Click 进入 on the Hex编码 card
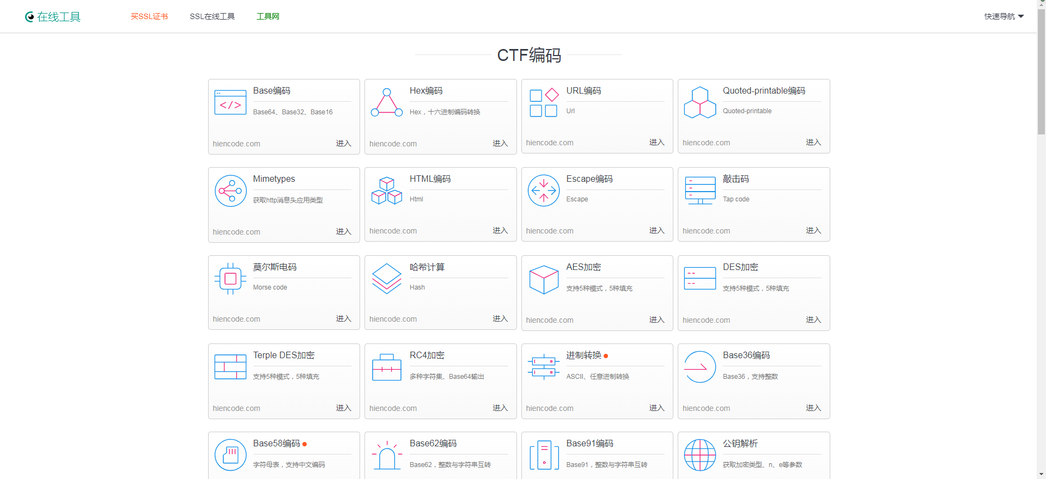 click(x=500, y=144)
